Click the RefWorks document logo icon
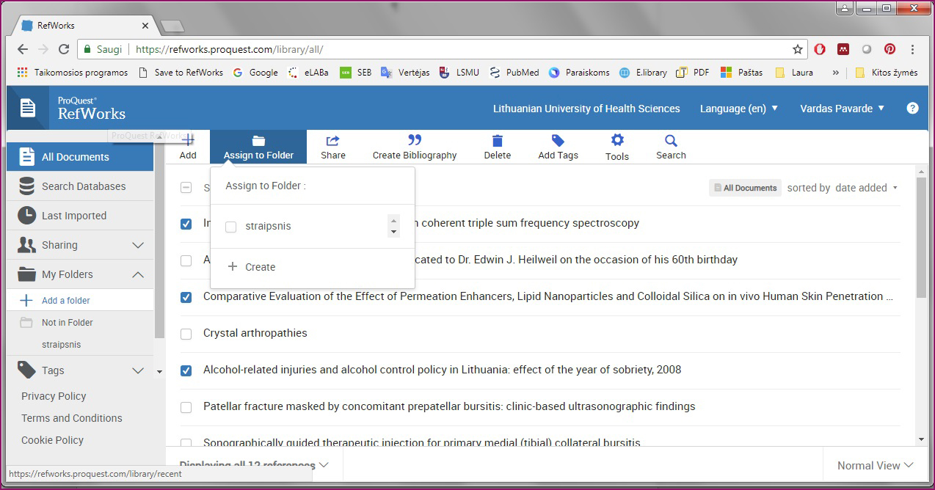 (x=28, y=109)
